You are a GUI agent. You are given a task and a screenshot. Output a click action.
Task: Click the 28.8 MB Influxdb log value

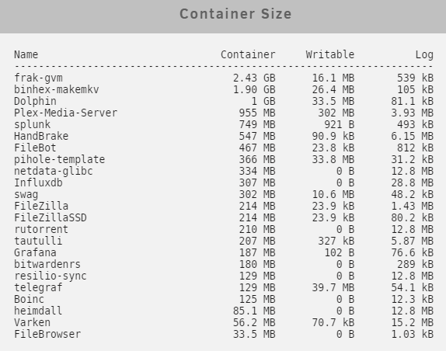click(x=412, y=182)
